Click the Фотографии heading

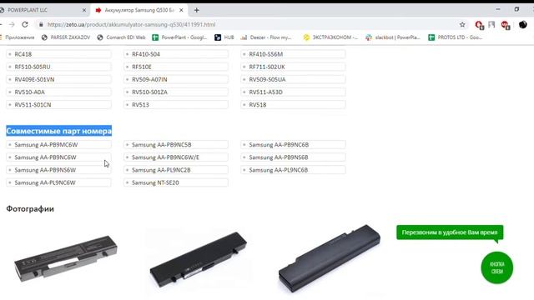pyautogui.click(x=30, y=209)
